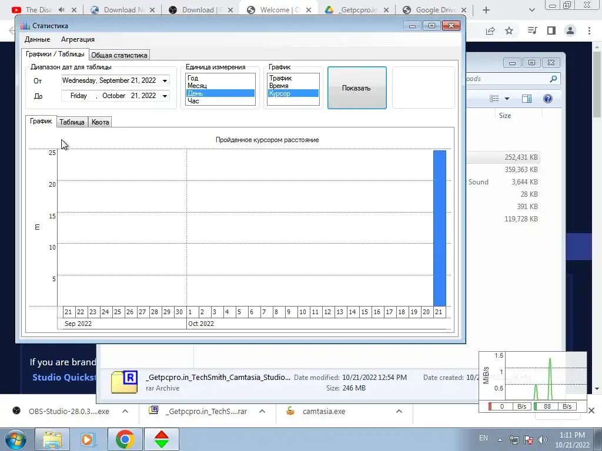Viewport: 602px width, 451px height.
Task: Click the blue bar for day 21
Action: coord(440,228)
